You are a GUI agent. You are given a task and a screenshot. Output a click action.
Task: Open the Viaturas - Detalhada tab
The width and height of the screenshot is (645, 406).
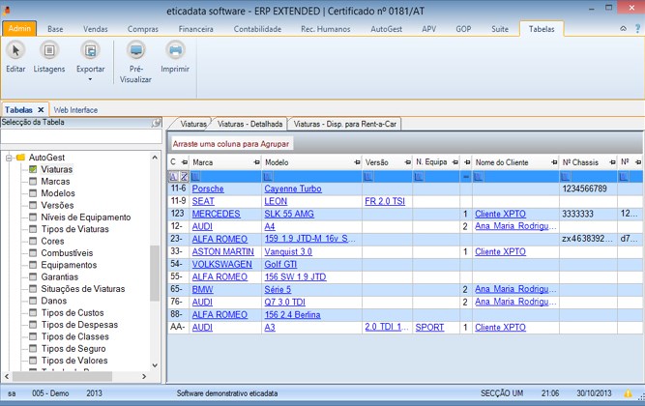[249, 125]
